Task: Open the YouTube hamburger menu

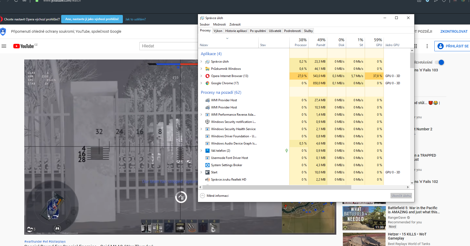Action: click(x=4, y=46)
